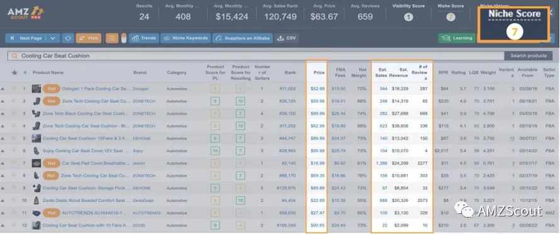The height and width of the screenshot is (234, 560).
Task: Click the AMZScout PRO logo
Action: [25, 13]
